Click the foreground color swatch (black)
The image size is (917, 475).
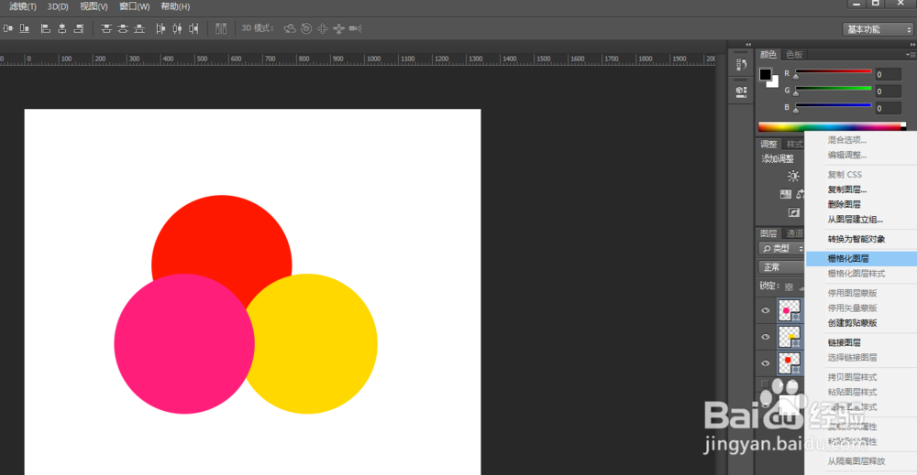click(x=765, y=74)
